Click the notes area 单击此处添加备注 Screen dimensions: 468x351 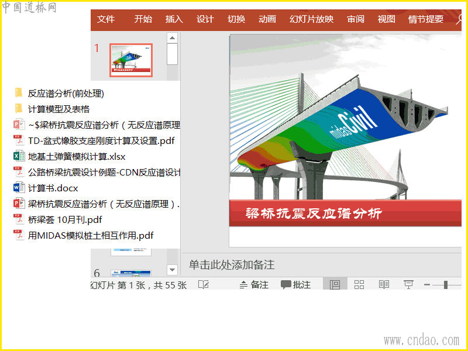tap(232, 265)
